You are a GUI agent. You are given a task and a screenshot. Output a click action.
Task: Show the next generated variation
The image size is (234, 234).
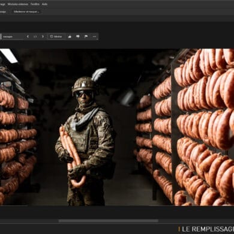coord(43,37)
